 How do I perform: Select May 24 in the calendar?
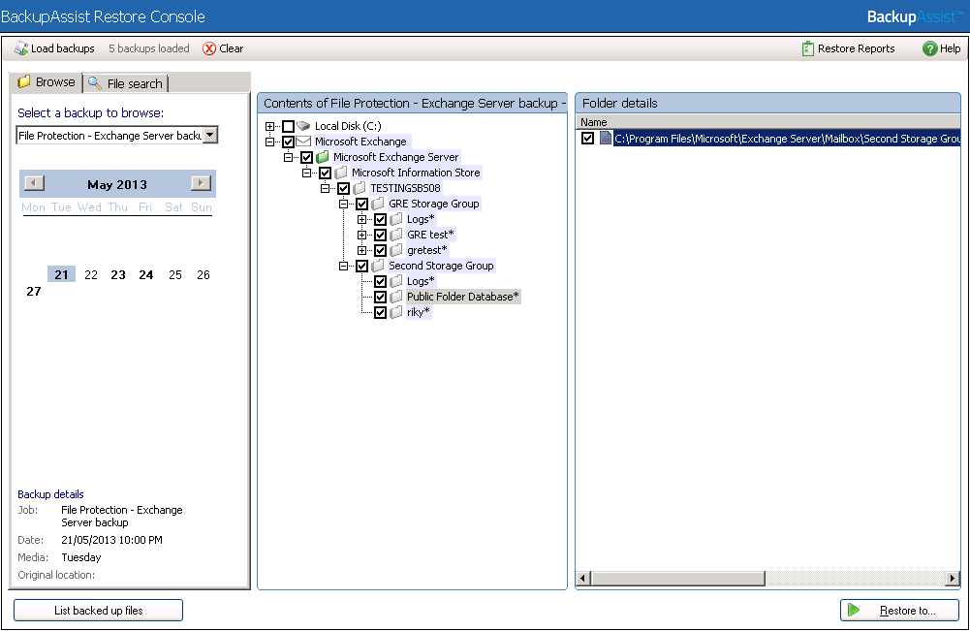tap(146, 274)
